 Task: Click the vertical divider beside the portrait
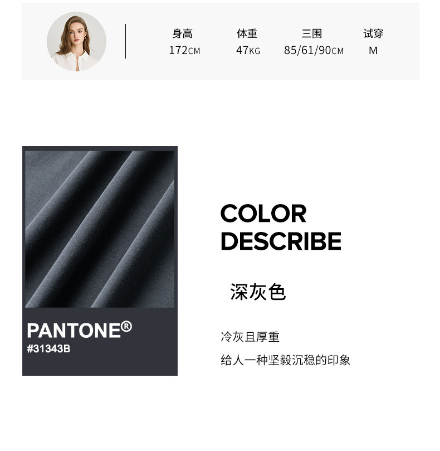125,41
